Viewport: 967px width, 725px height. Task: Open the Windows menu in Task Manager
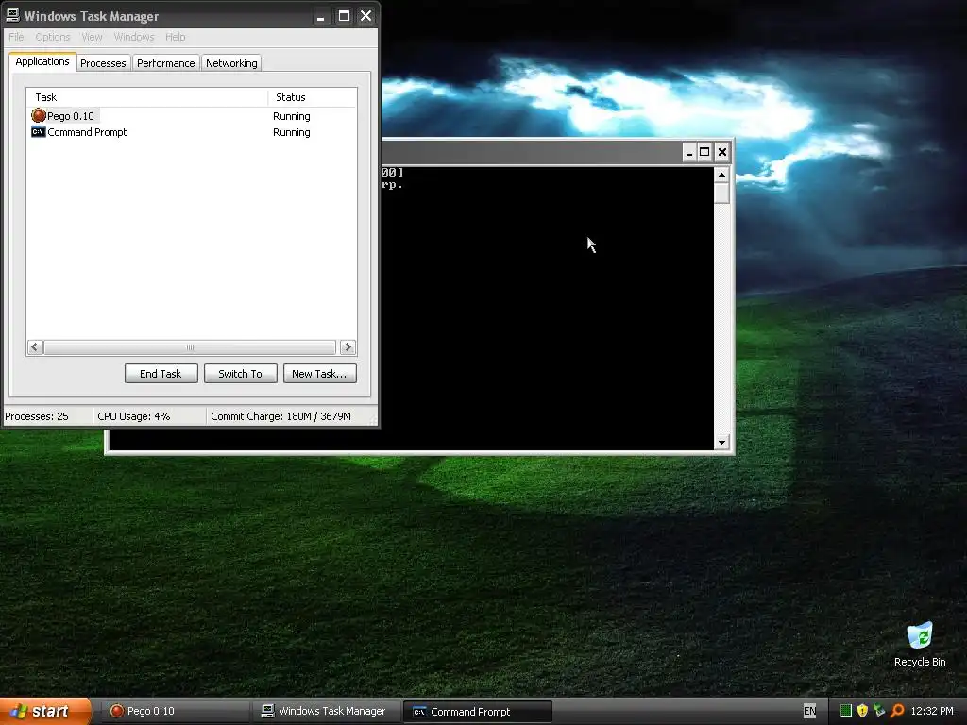(x=134, y=37)
